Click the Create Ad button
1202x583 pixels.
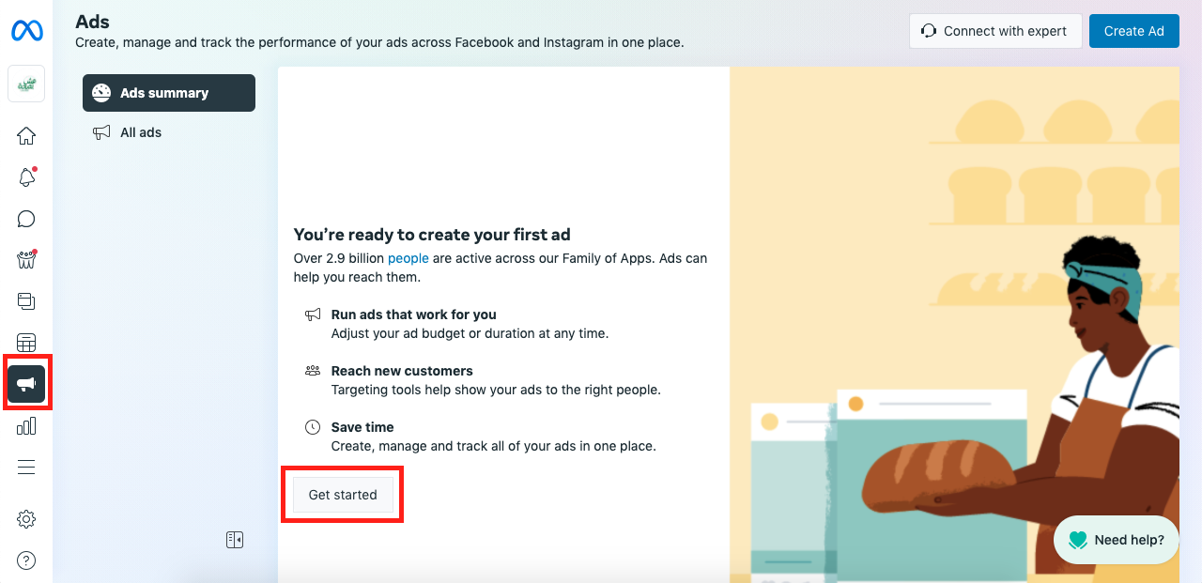tap(1133, 31)
